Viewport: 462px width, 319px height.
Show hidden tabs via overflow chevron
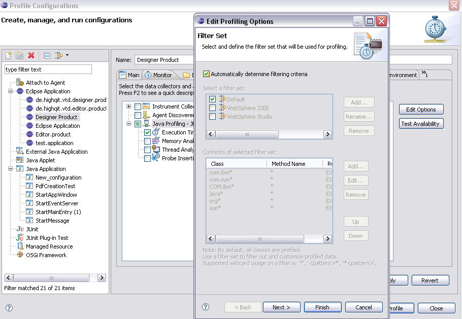tap(424, 74)
